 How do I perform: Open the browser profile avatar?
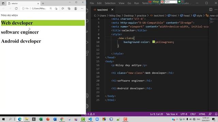pyautogui.click(x=76, y=8)
